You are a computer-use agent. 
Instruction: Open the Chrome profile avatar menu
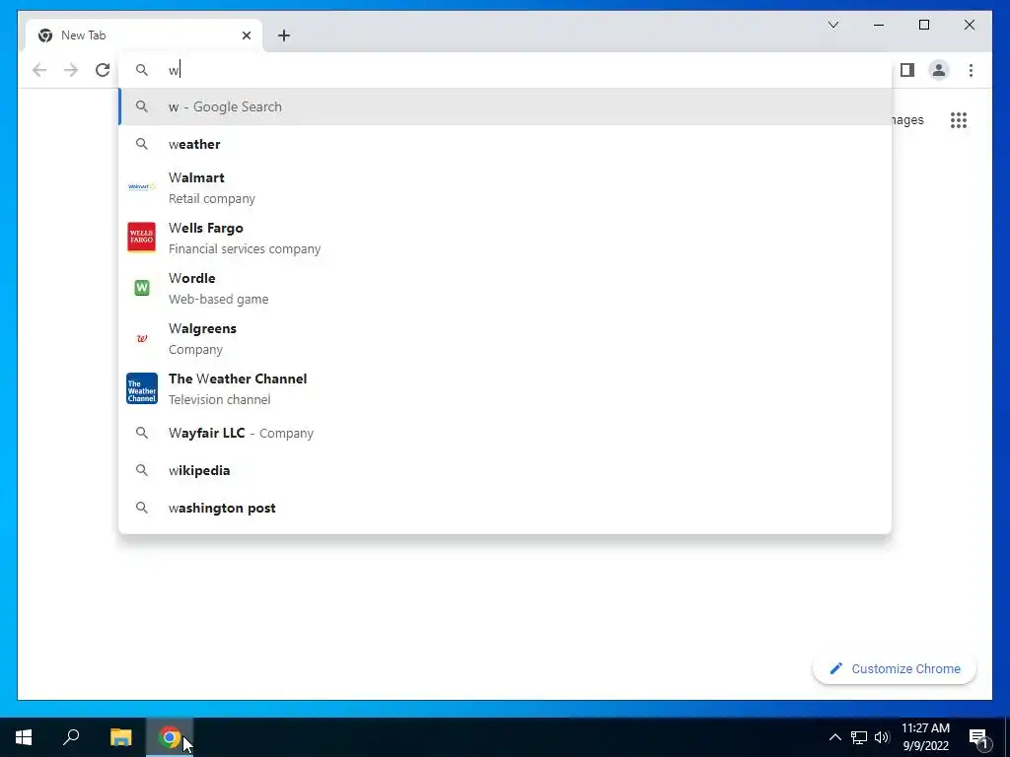[x=939, y=70]
